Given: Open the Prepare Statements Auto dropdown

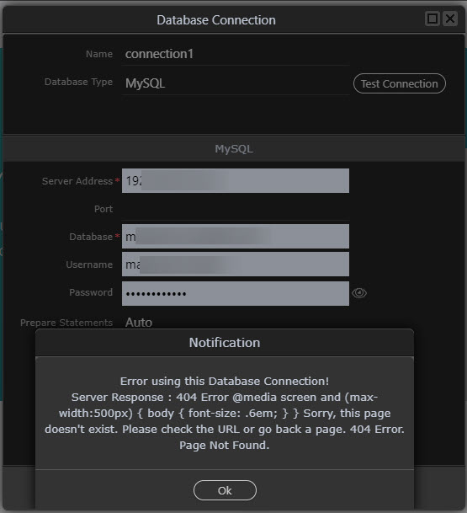Looking at the screenshot, I should pyautogui.click(x=236, y=323).
